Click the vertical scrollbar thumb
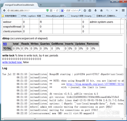 pos(125,91)
